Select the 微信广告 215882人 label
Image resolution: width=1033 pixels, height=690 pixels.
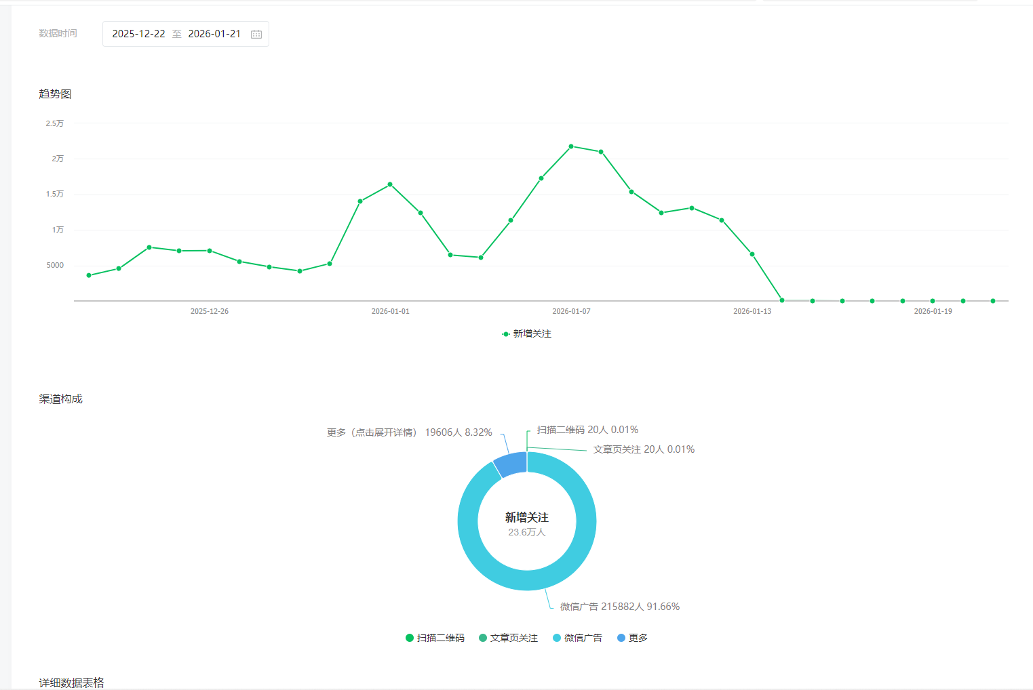pos(619,607)
